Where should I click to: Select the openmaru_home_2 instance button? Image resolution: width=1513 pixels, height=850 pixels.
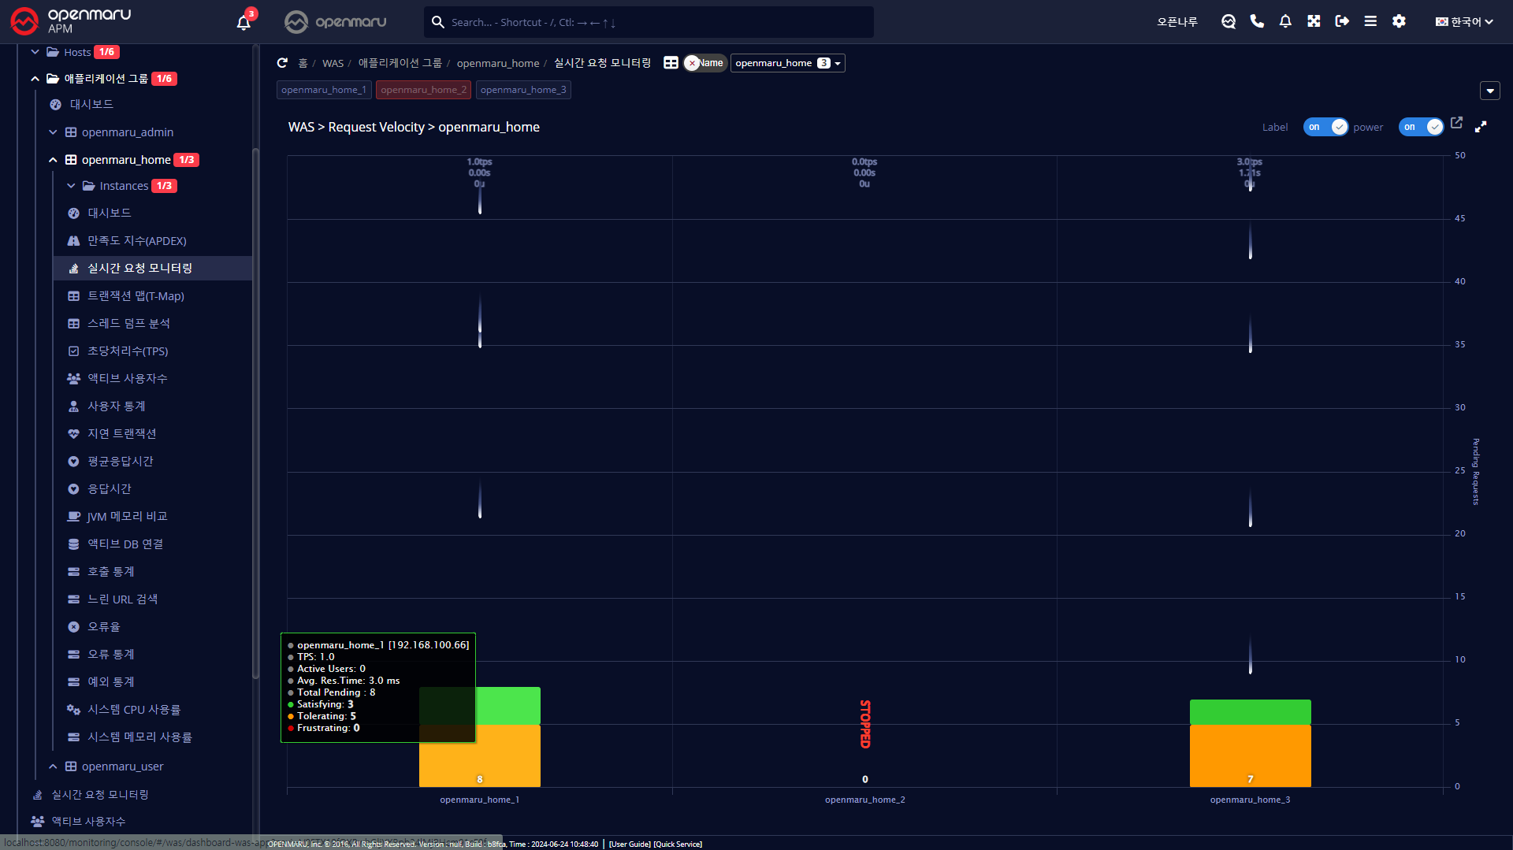click(423, 90)
